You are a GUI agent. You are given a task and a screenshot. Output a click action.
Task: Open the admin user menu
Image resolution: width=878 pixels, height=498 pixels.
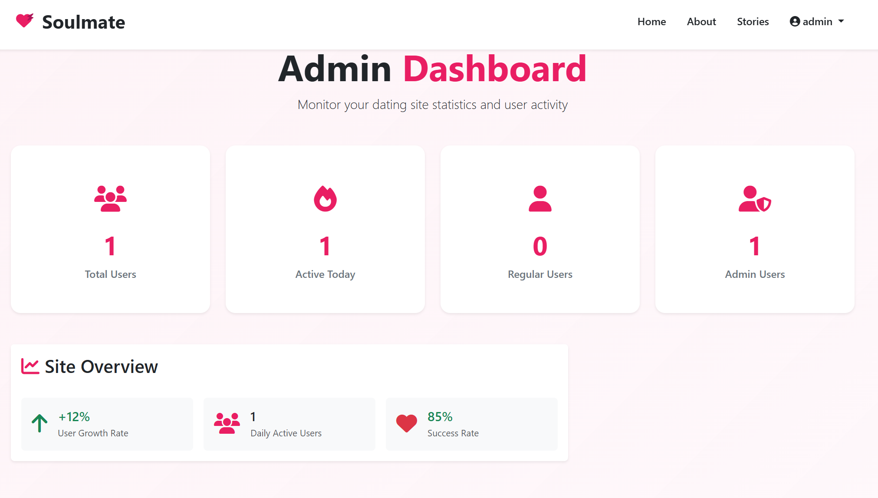coord(817,21)
